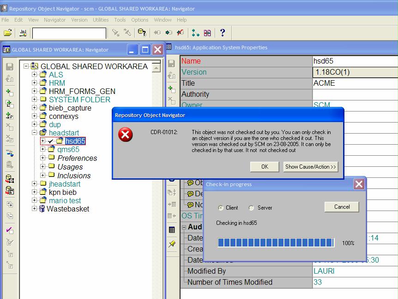Select the Client radio button
Screen dimensions: 398x299
221,208
